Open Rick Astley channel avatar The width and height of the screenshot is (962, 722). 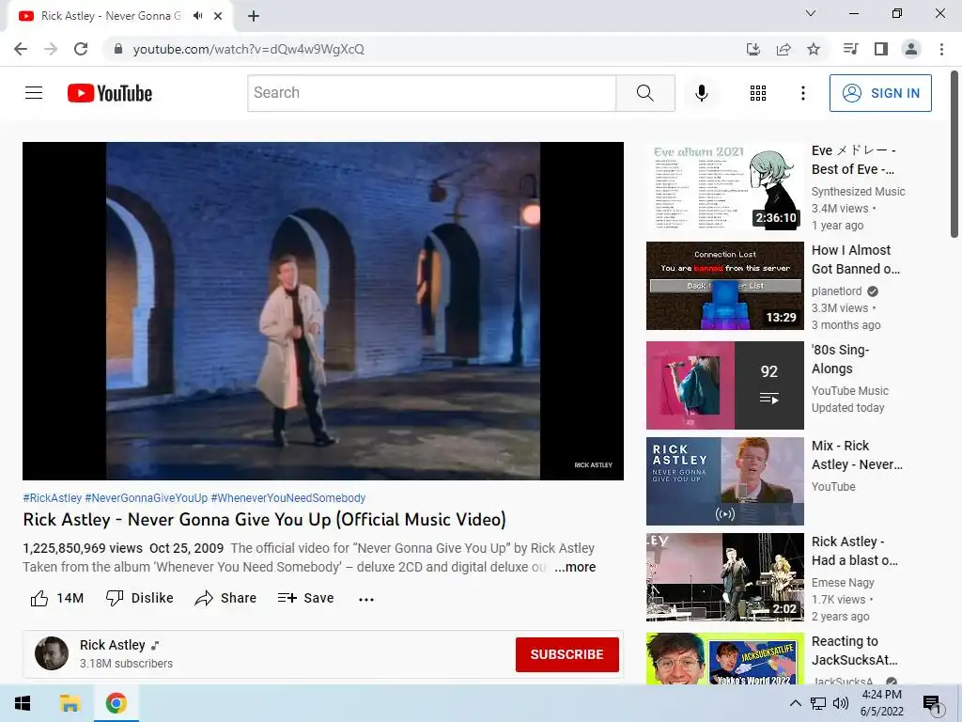coord(52,653)
